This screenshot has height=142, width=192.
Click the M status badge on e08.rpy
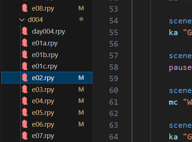point(81,8)
